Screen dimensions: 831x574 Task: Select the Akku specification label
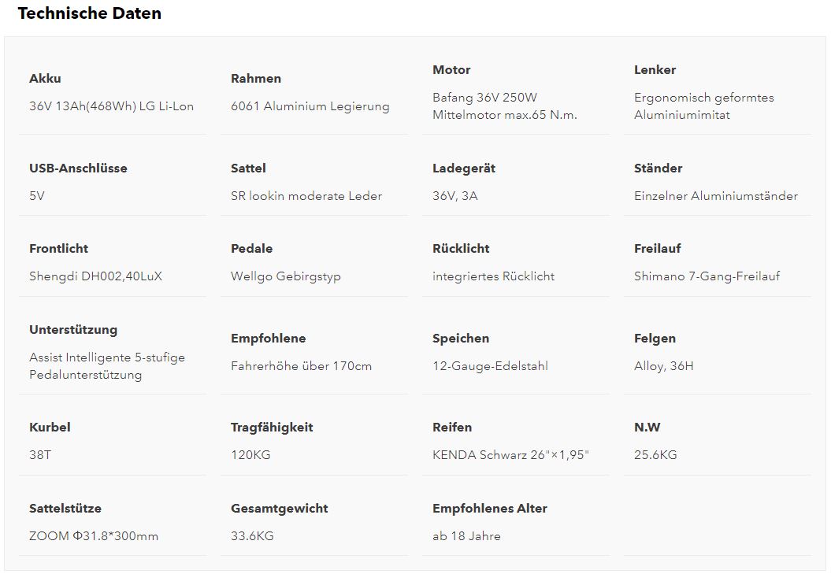pos(45,79)
